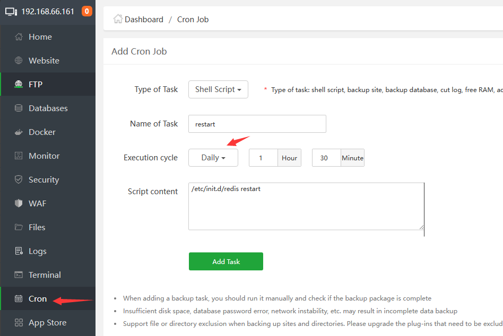This screenshot has height=336, width=503.
Task: Click the Files folder icon
Action: pyautogui.click(x=19, y=228)
